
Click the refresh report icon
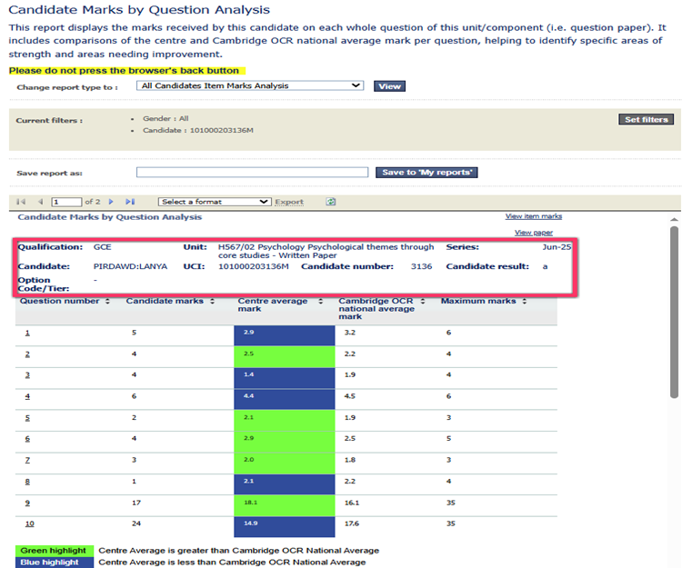[331, 202]
